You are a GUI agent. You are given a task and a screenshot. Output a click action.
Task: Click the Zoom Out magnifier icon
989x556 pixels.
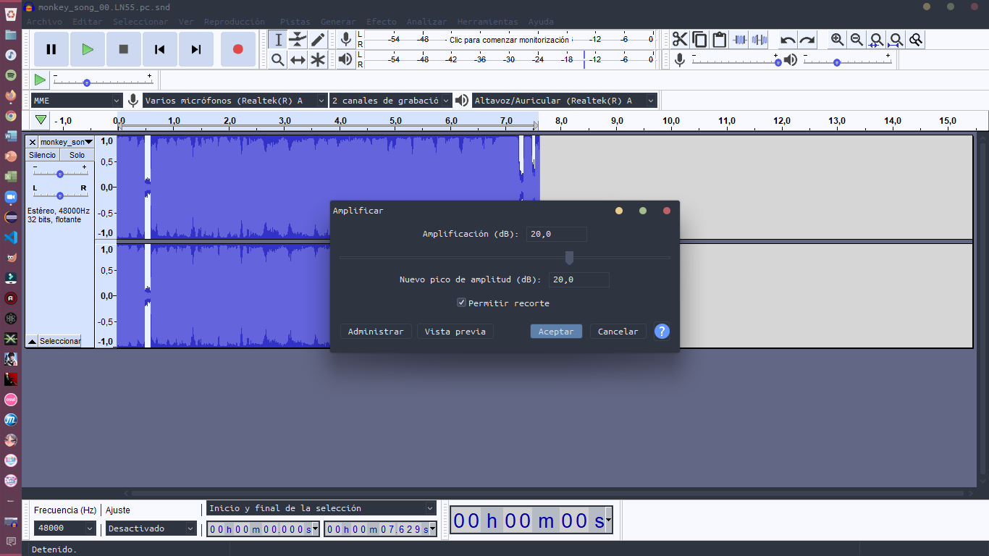coord(857,39)
